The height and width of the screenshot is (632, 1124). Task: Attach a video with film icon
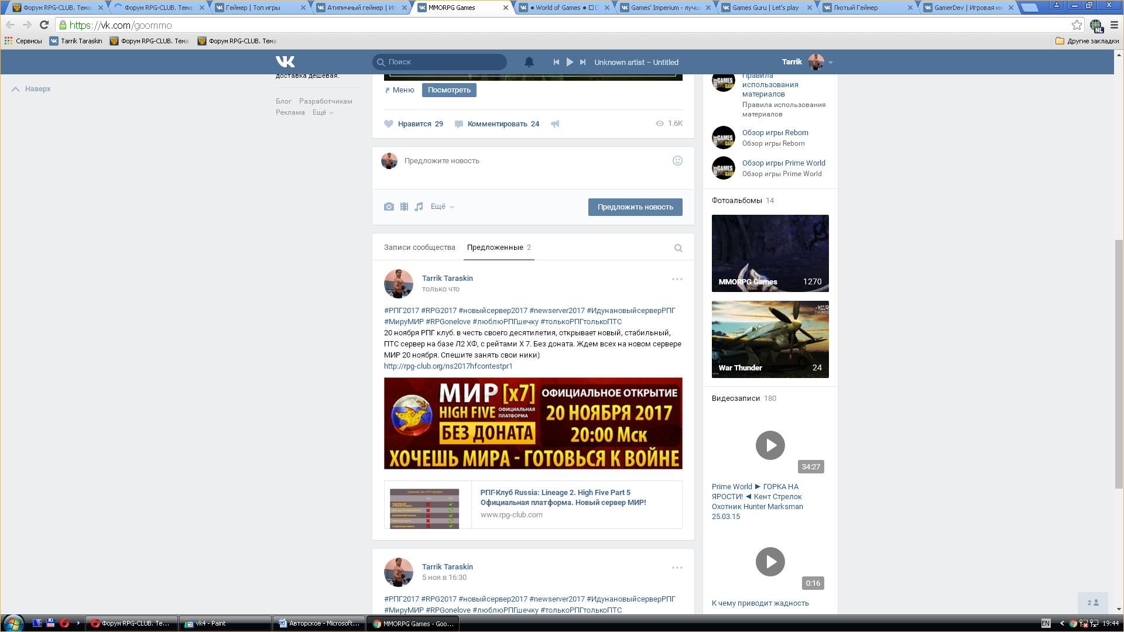pos(404,207)
